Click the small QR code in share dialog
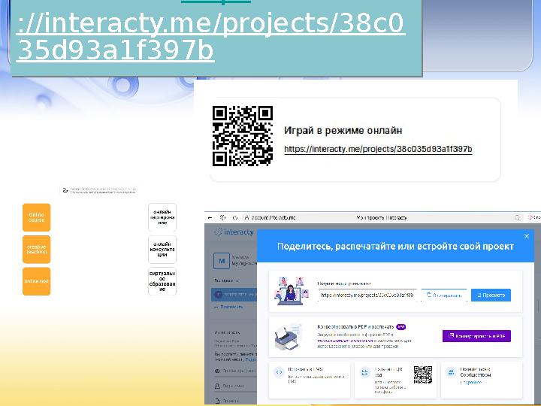Viewport: 541px width, 406px height. point(423,375)
